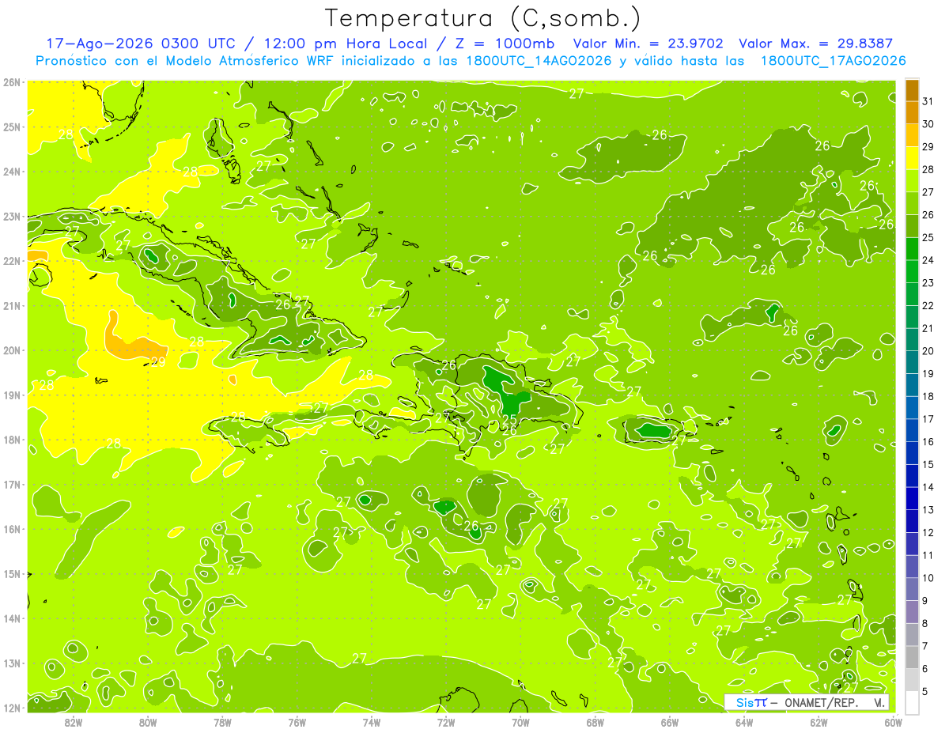Screen dimensions: 949x733
Task: Click the 13N latitude axis label
Action: 12,663
